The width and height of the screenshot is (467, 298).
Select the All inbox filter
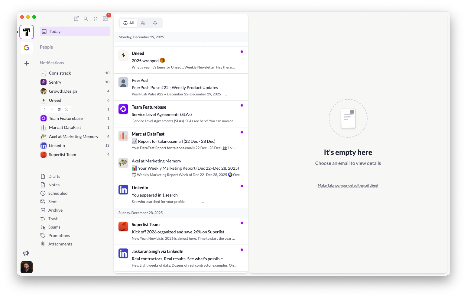(128, 23)
